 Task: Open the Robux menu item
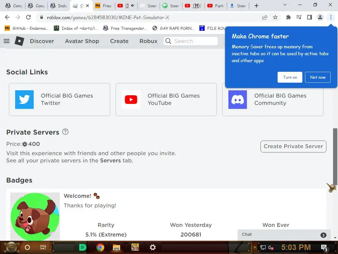[148, 41]
